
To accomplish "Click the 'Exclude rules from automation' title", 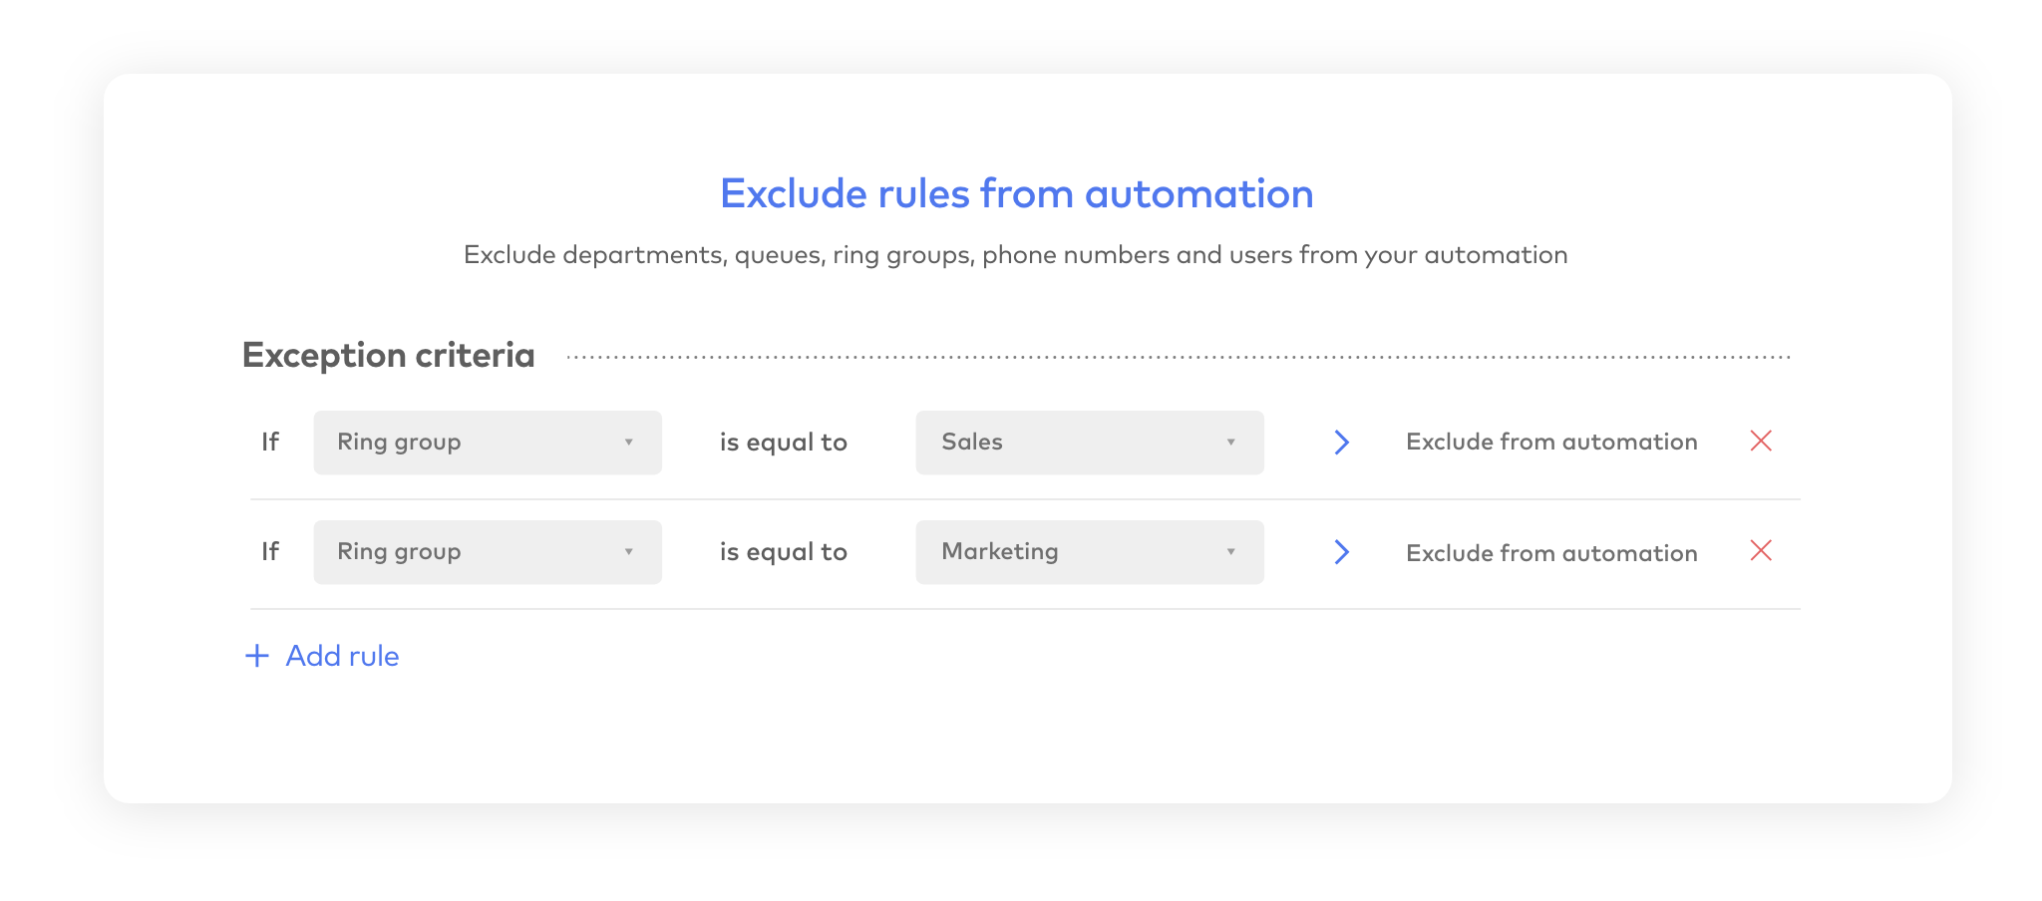I will pyautogui.click(x=1016, y=193).
